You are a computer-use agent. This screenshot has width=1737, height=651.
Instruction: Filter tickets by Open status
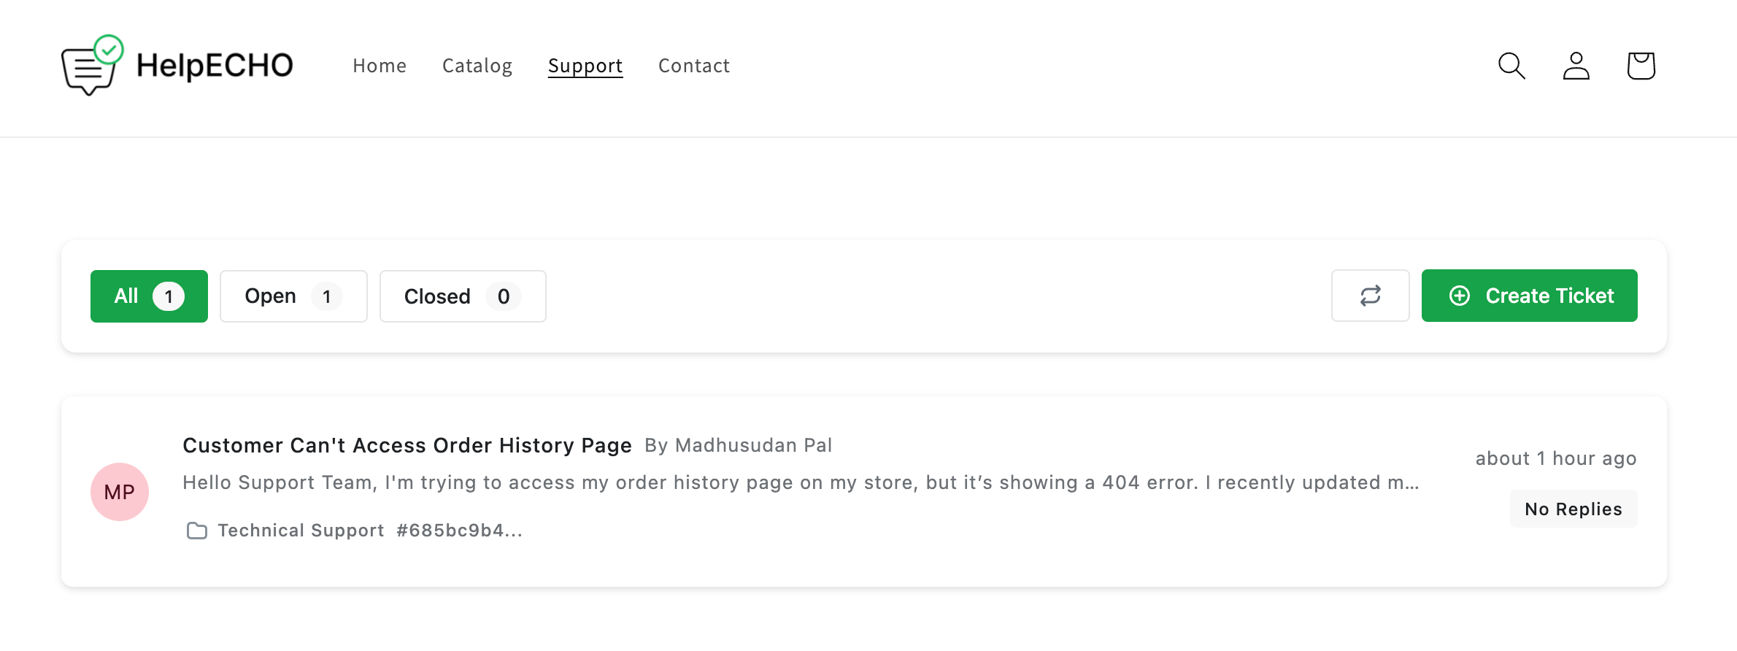tap(293, 296)
